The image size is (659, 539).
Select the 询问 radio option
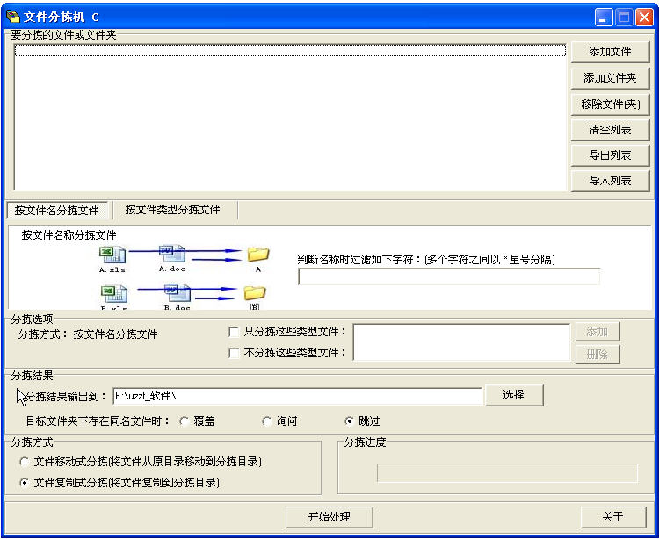(266, 421)
